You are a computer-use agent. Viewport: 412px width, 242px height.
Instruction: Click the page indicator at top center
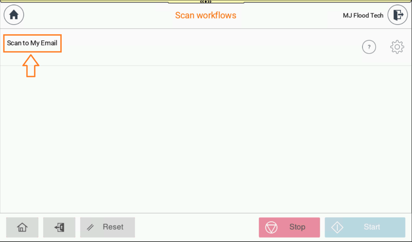(x=206, y=2)
